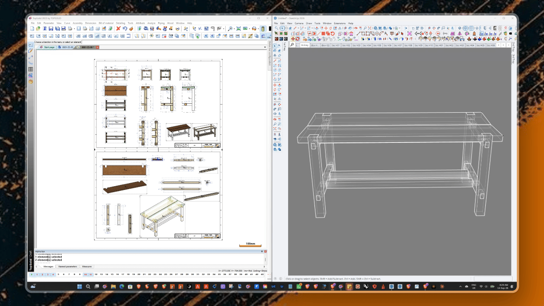Open File Explorer from the taskbar

click(x=113, y=287)
